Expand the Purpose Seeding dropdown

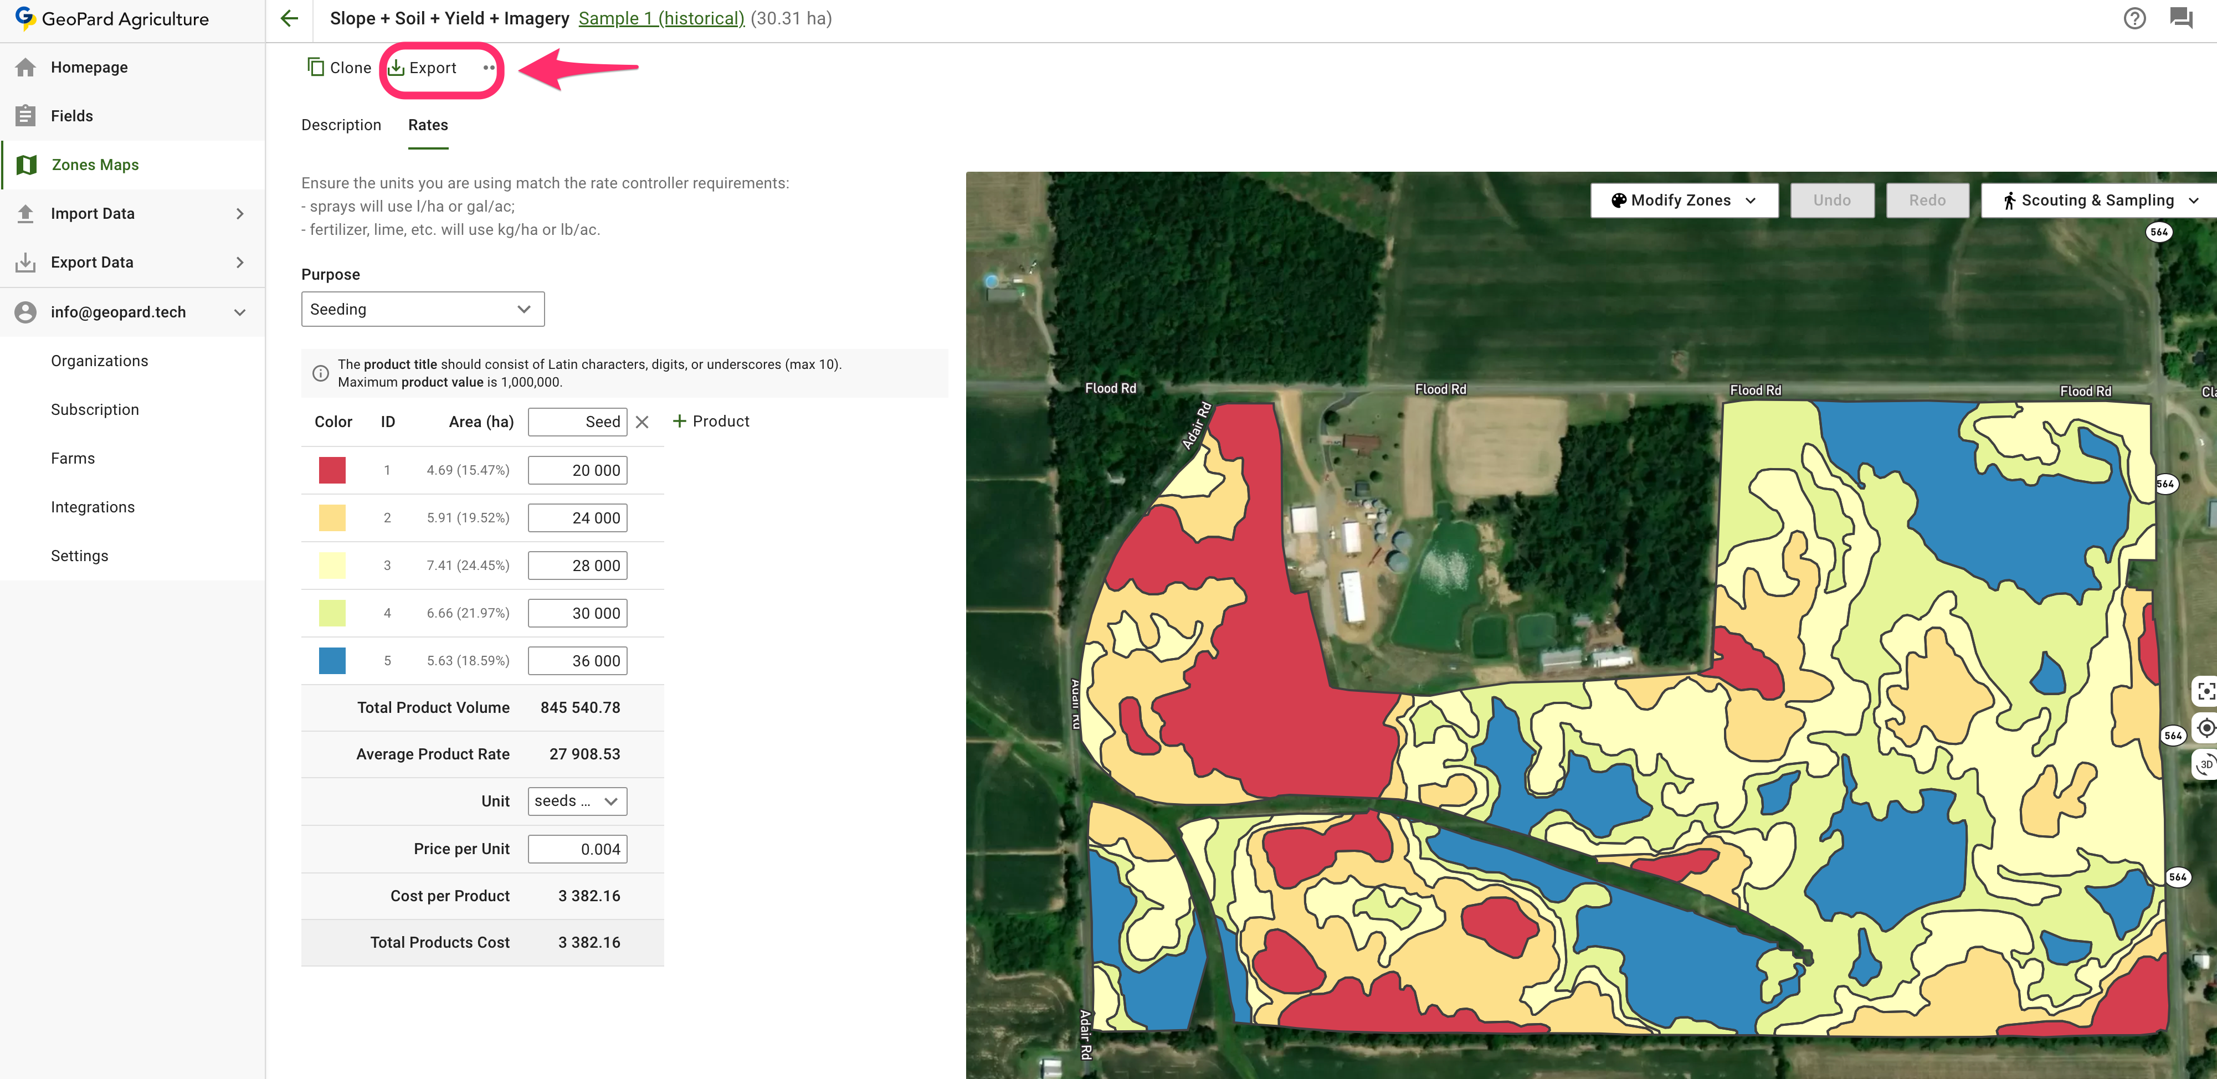[423, 309]
